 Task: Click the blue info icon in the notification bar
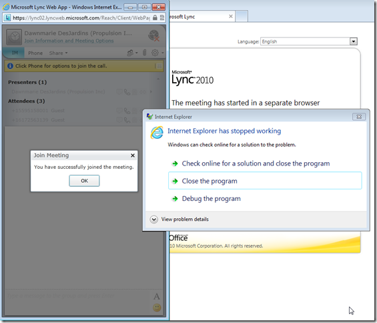pyautogui.click(x=10, y=65)
